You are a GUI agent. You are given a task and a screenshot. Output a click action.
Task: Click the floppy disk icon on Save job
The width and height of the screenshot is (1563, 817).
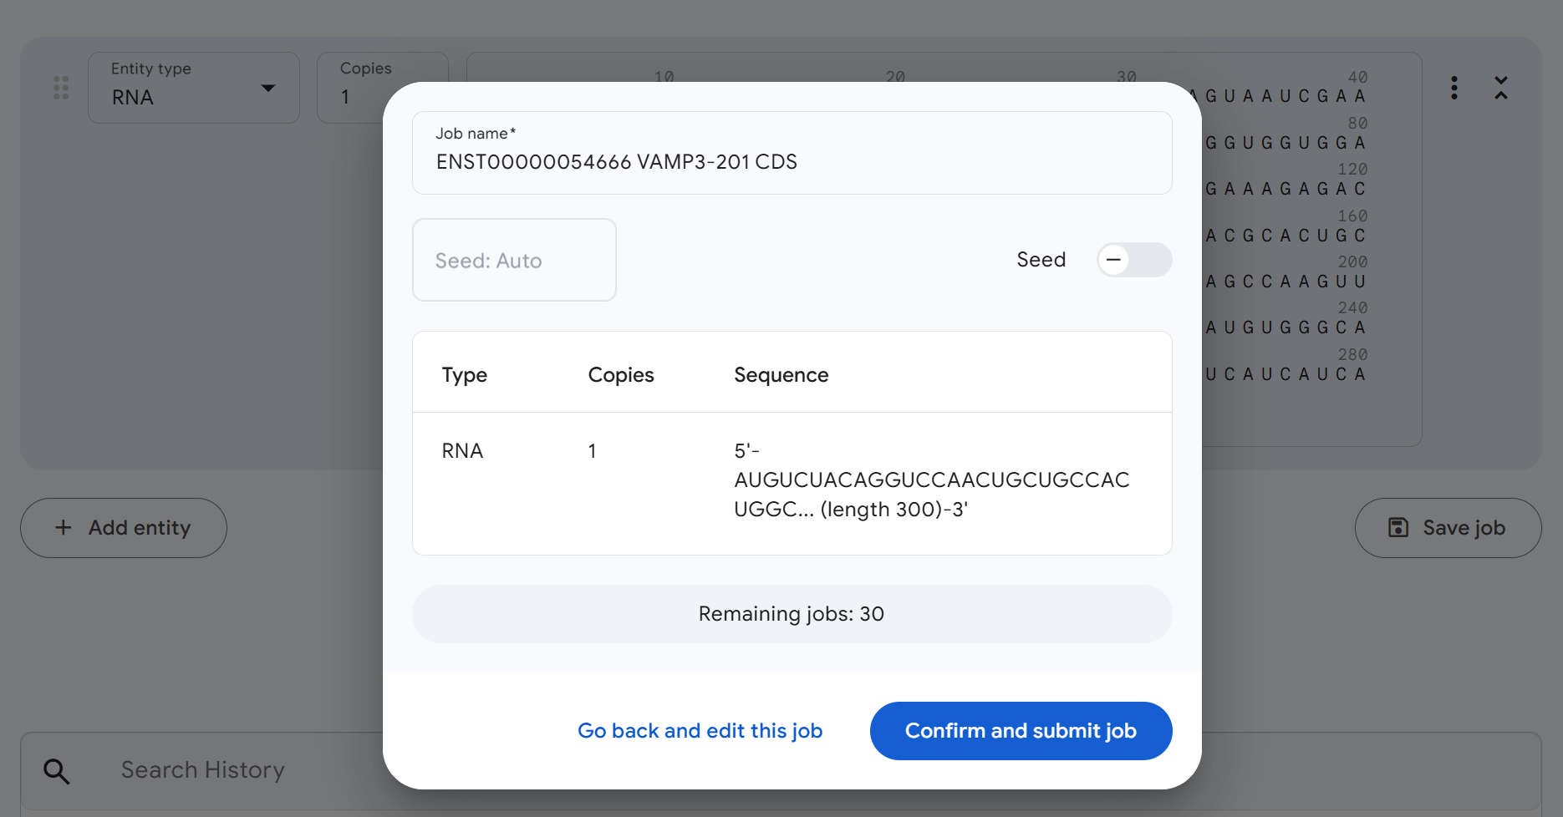(x=1398, y=528)
